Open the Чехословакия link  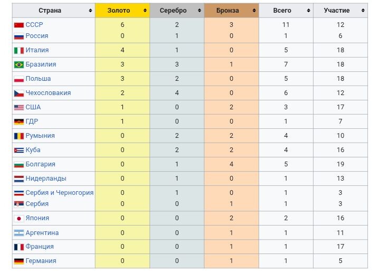click(x=48, y=93)
